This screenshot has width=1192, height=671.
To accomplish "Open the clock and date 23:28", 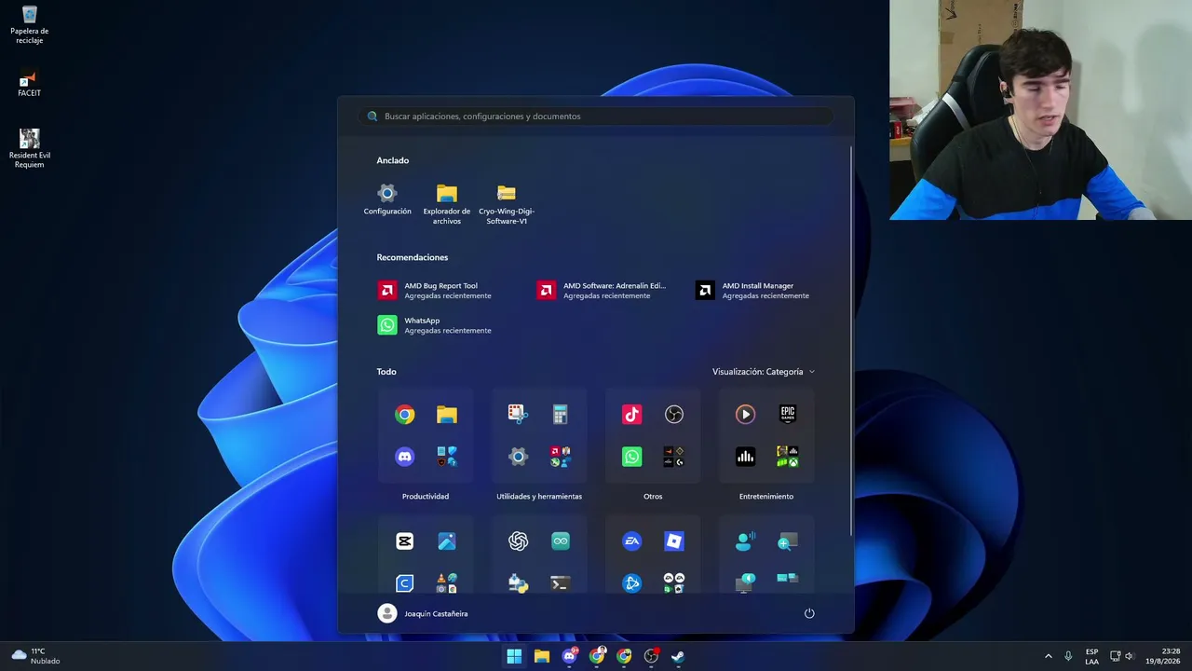I will pyautogui.click(x=1164, y=656).
